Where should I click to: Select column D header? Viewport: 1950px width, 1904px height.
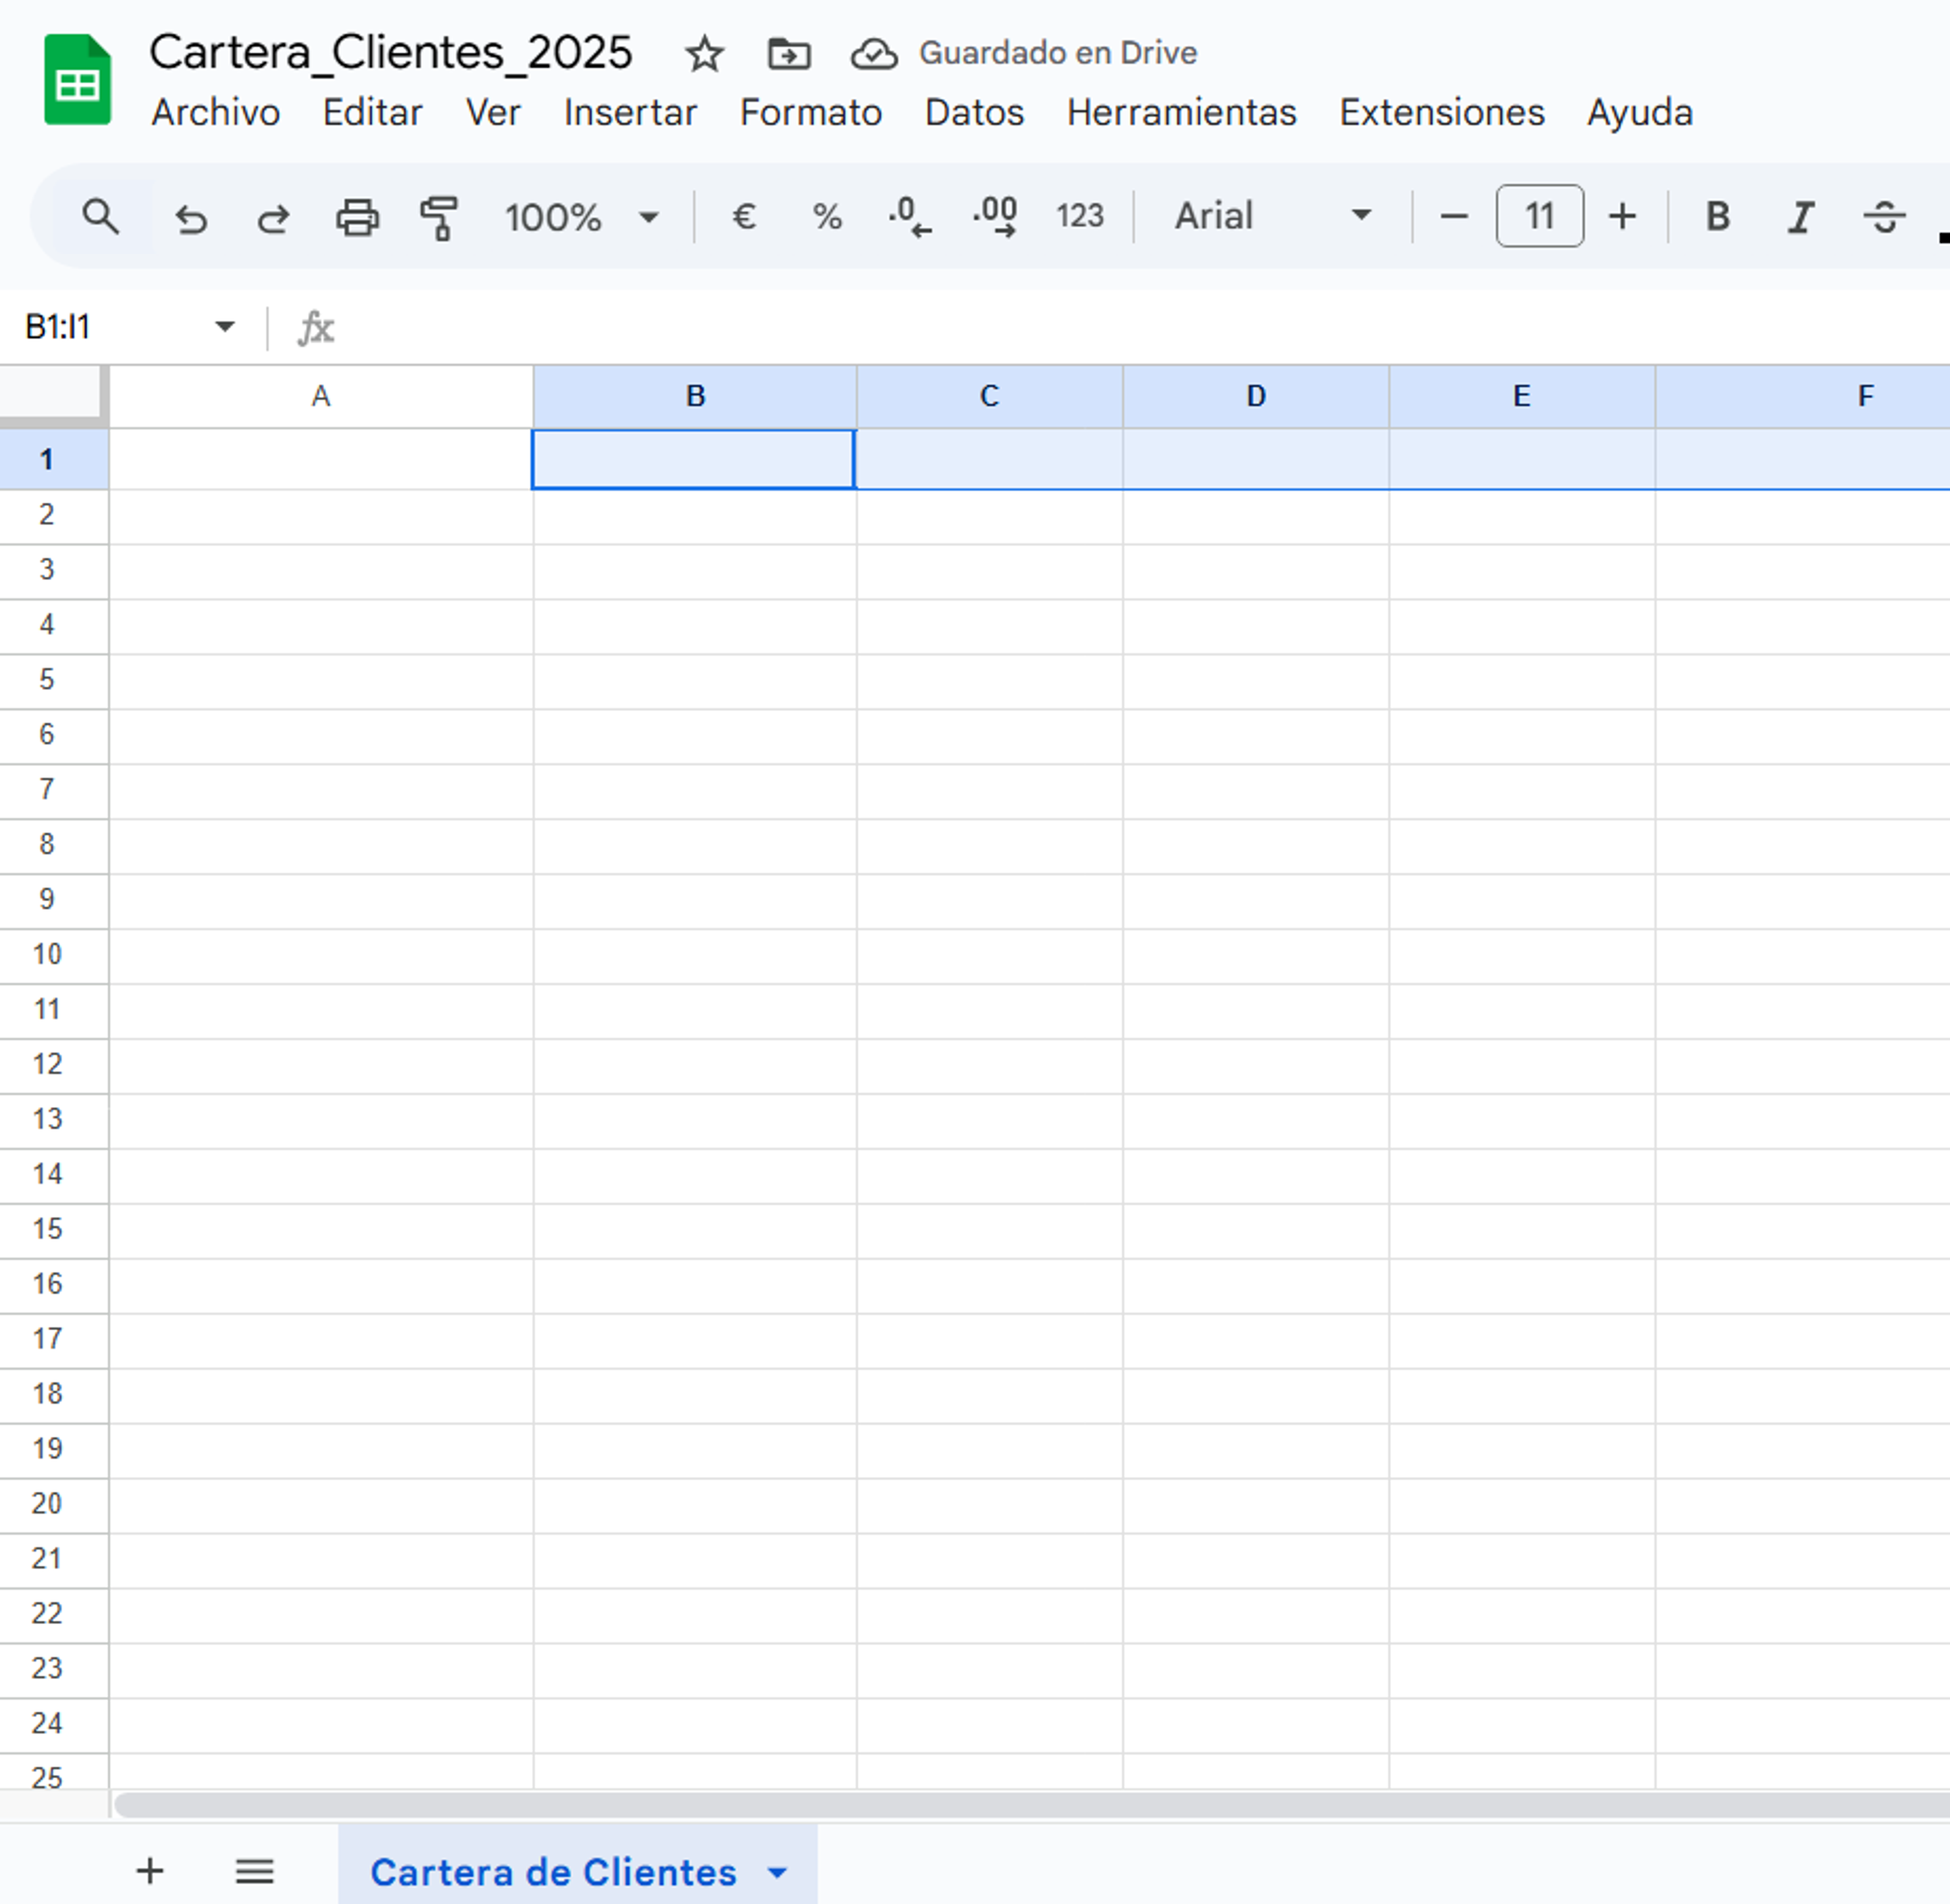tap(1255, 397)
